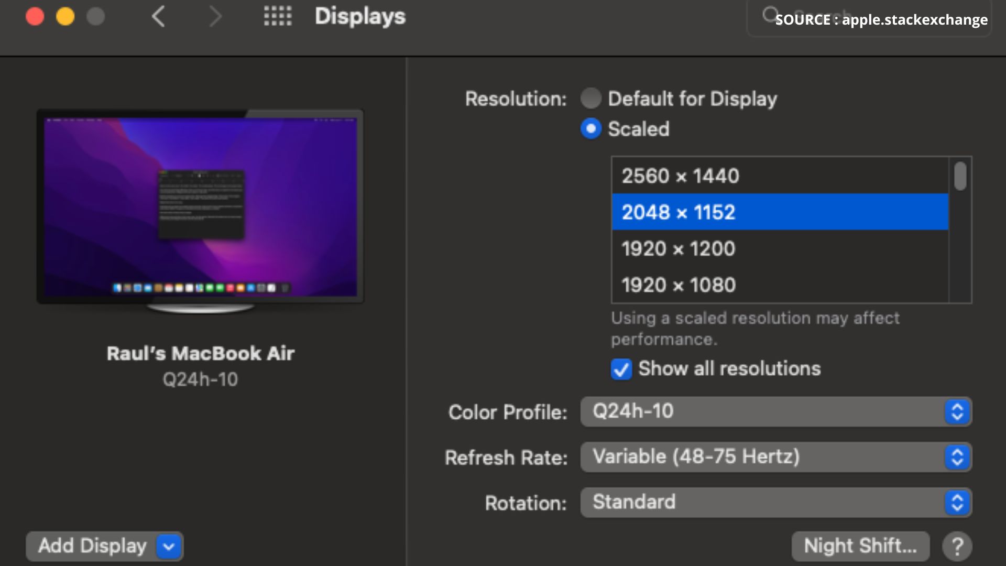
Task: Click the resolution list scrollbar handle
Action: point(960,176)
